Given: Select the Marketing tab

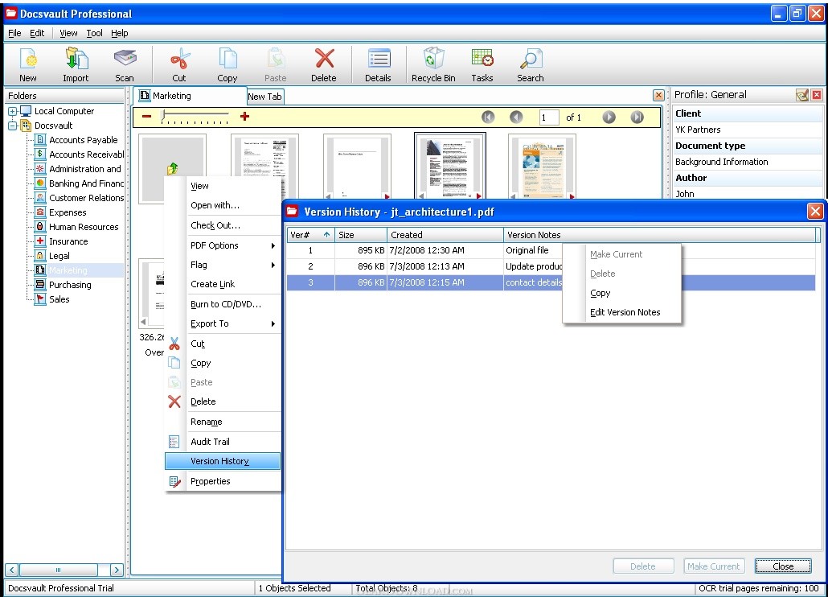Looking at the screenshot, I should click(x=190, y=96).
